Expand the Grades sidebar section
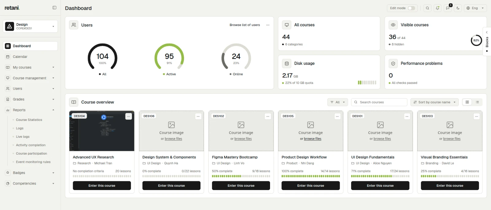 click(x=30, y=99)
